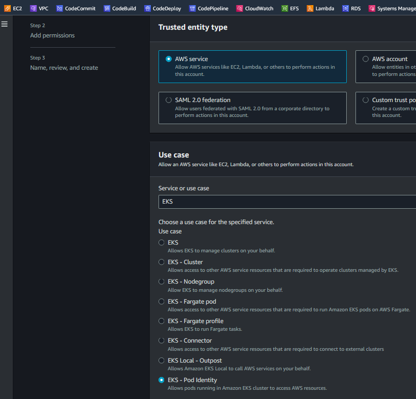
Task: Open the Systems Manager shortcut icon
Action: pos(372,9)
